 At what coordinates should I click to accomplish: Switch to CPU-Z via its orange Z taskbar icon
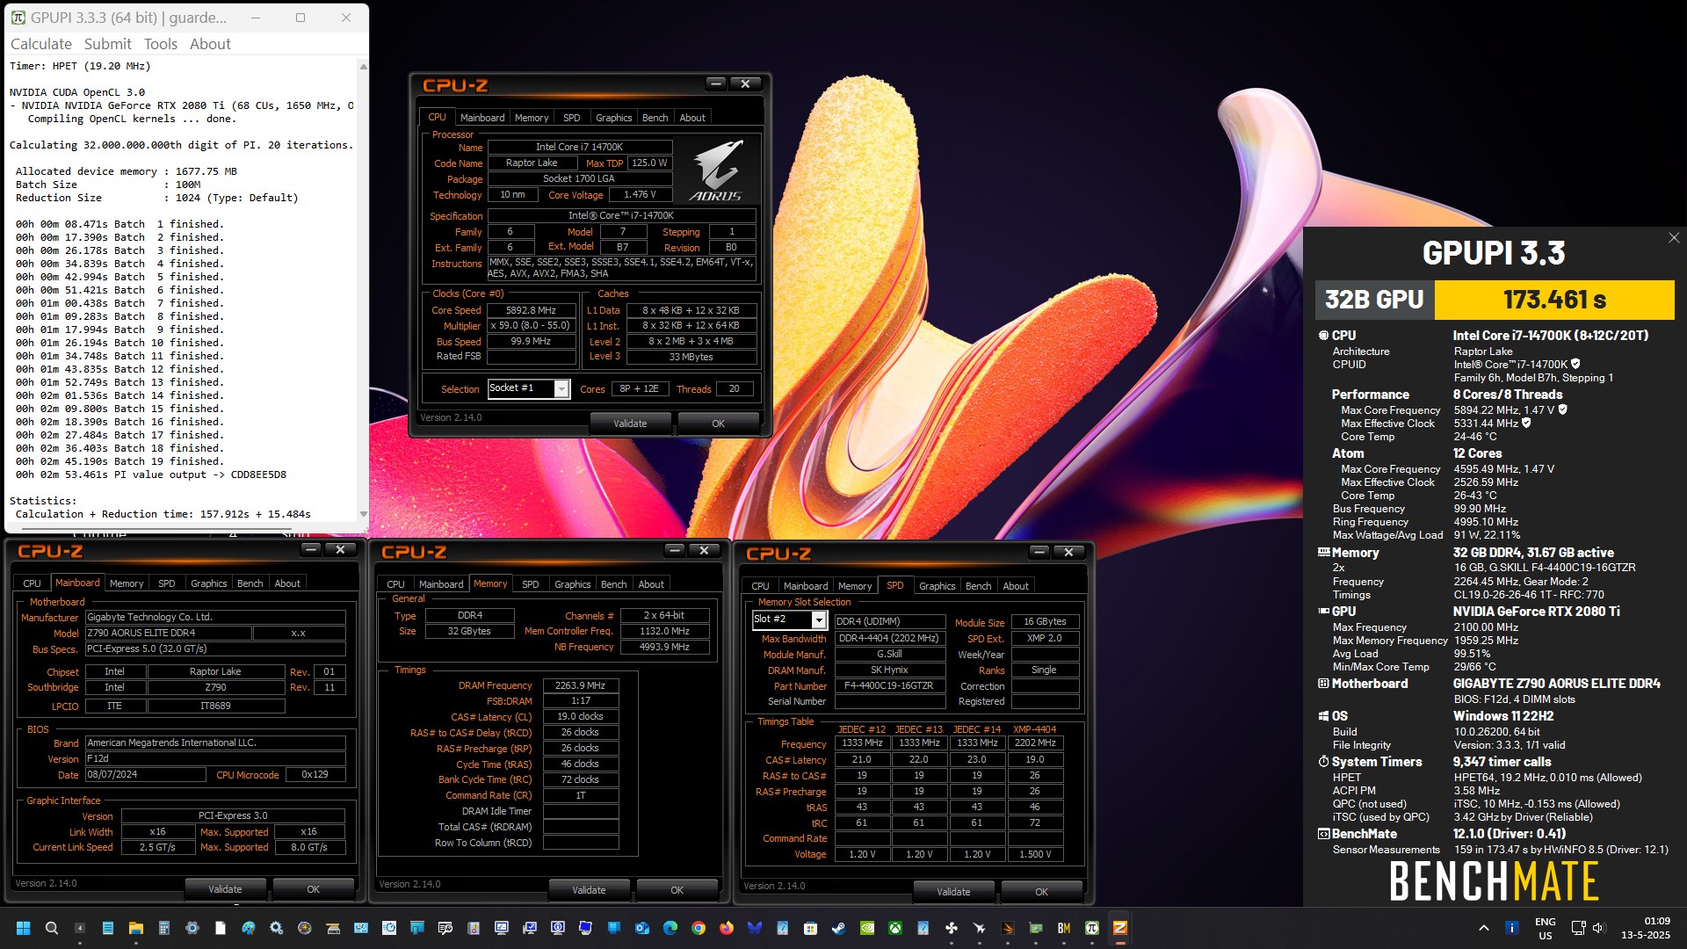[x=1120, y=928]
